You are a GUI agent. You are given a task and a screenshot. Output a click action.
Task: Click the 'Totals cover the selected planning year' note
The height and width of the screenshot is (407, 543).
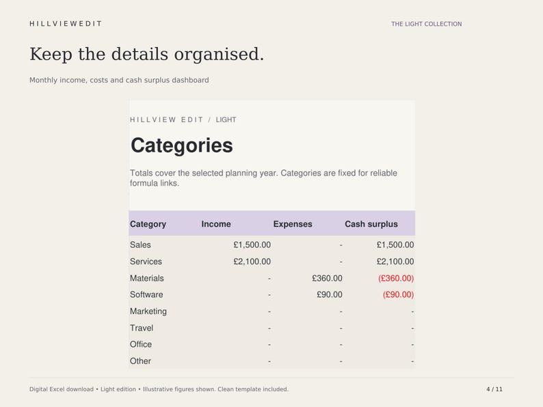click(263, 178)
